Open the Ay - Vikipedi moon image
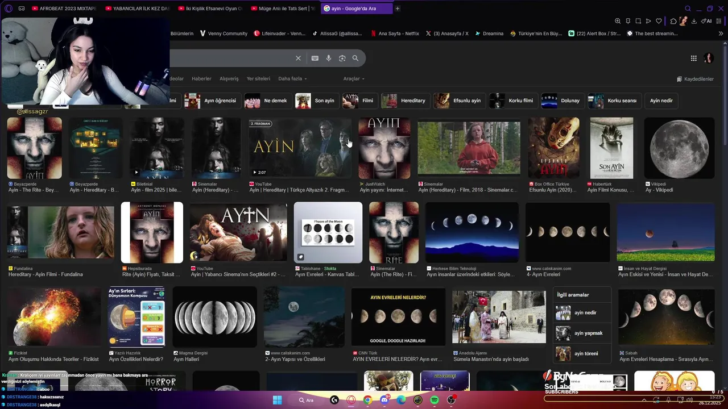The width and height of the screenshot is (728, 409). (679, 148)
